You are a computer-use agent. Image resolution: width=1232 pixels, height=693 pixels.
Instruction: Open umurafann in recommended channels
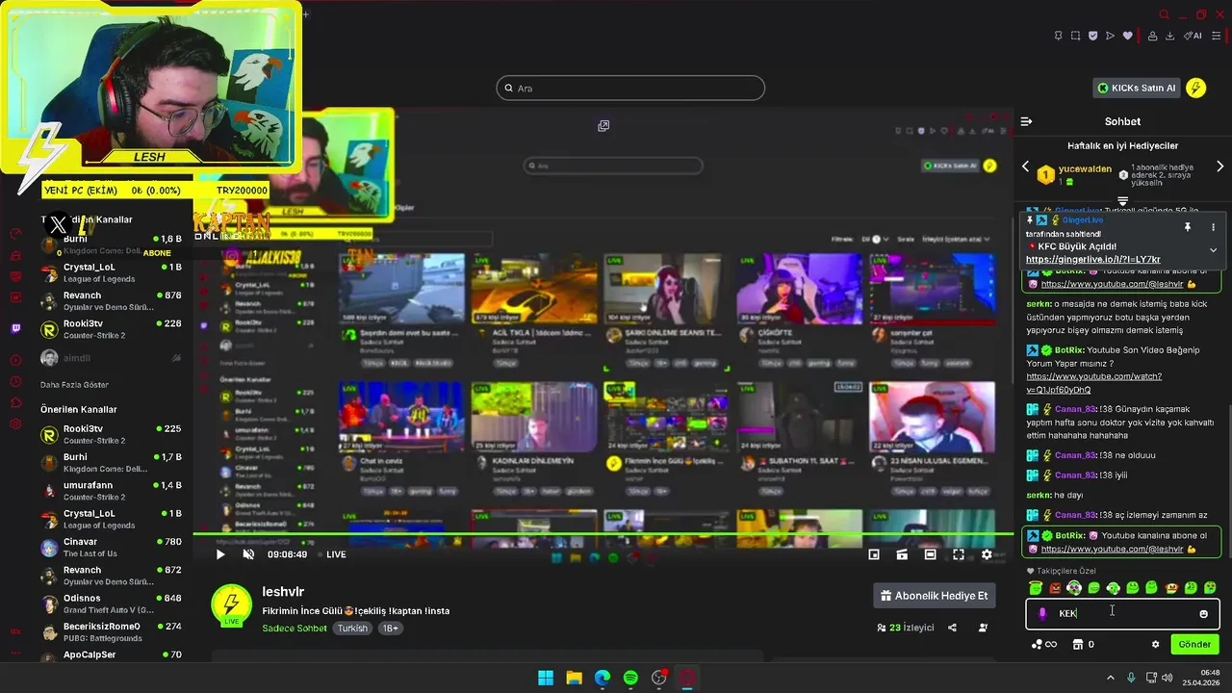[112, 491]
